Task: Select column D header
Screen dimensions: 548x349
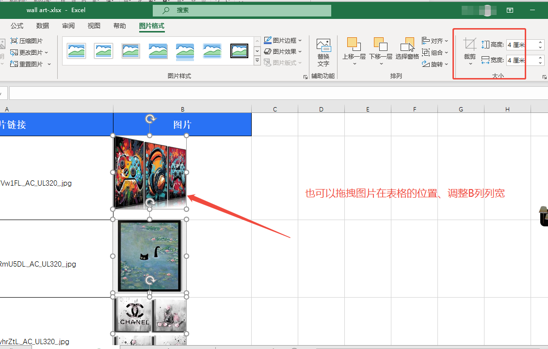Action: (321, 110)
